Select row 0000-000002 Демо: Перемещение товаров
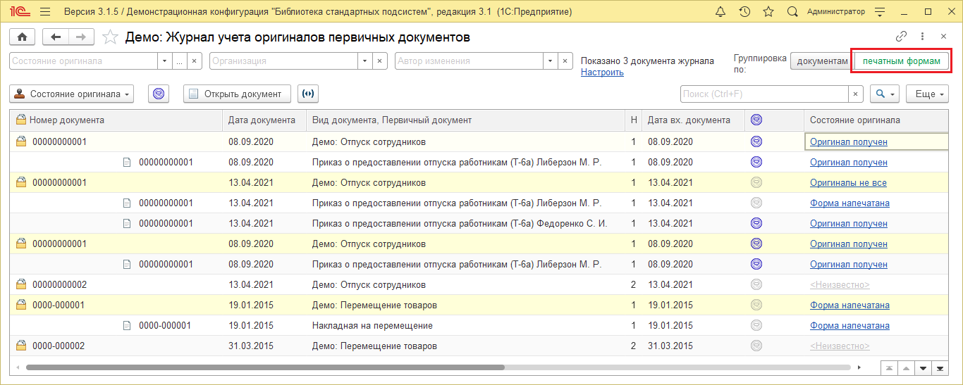This screenshot has height=385, width=963. pos(479,346)
